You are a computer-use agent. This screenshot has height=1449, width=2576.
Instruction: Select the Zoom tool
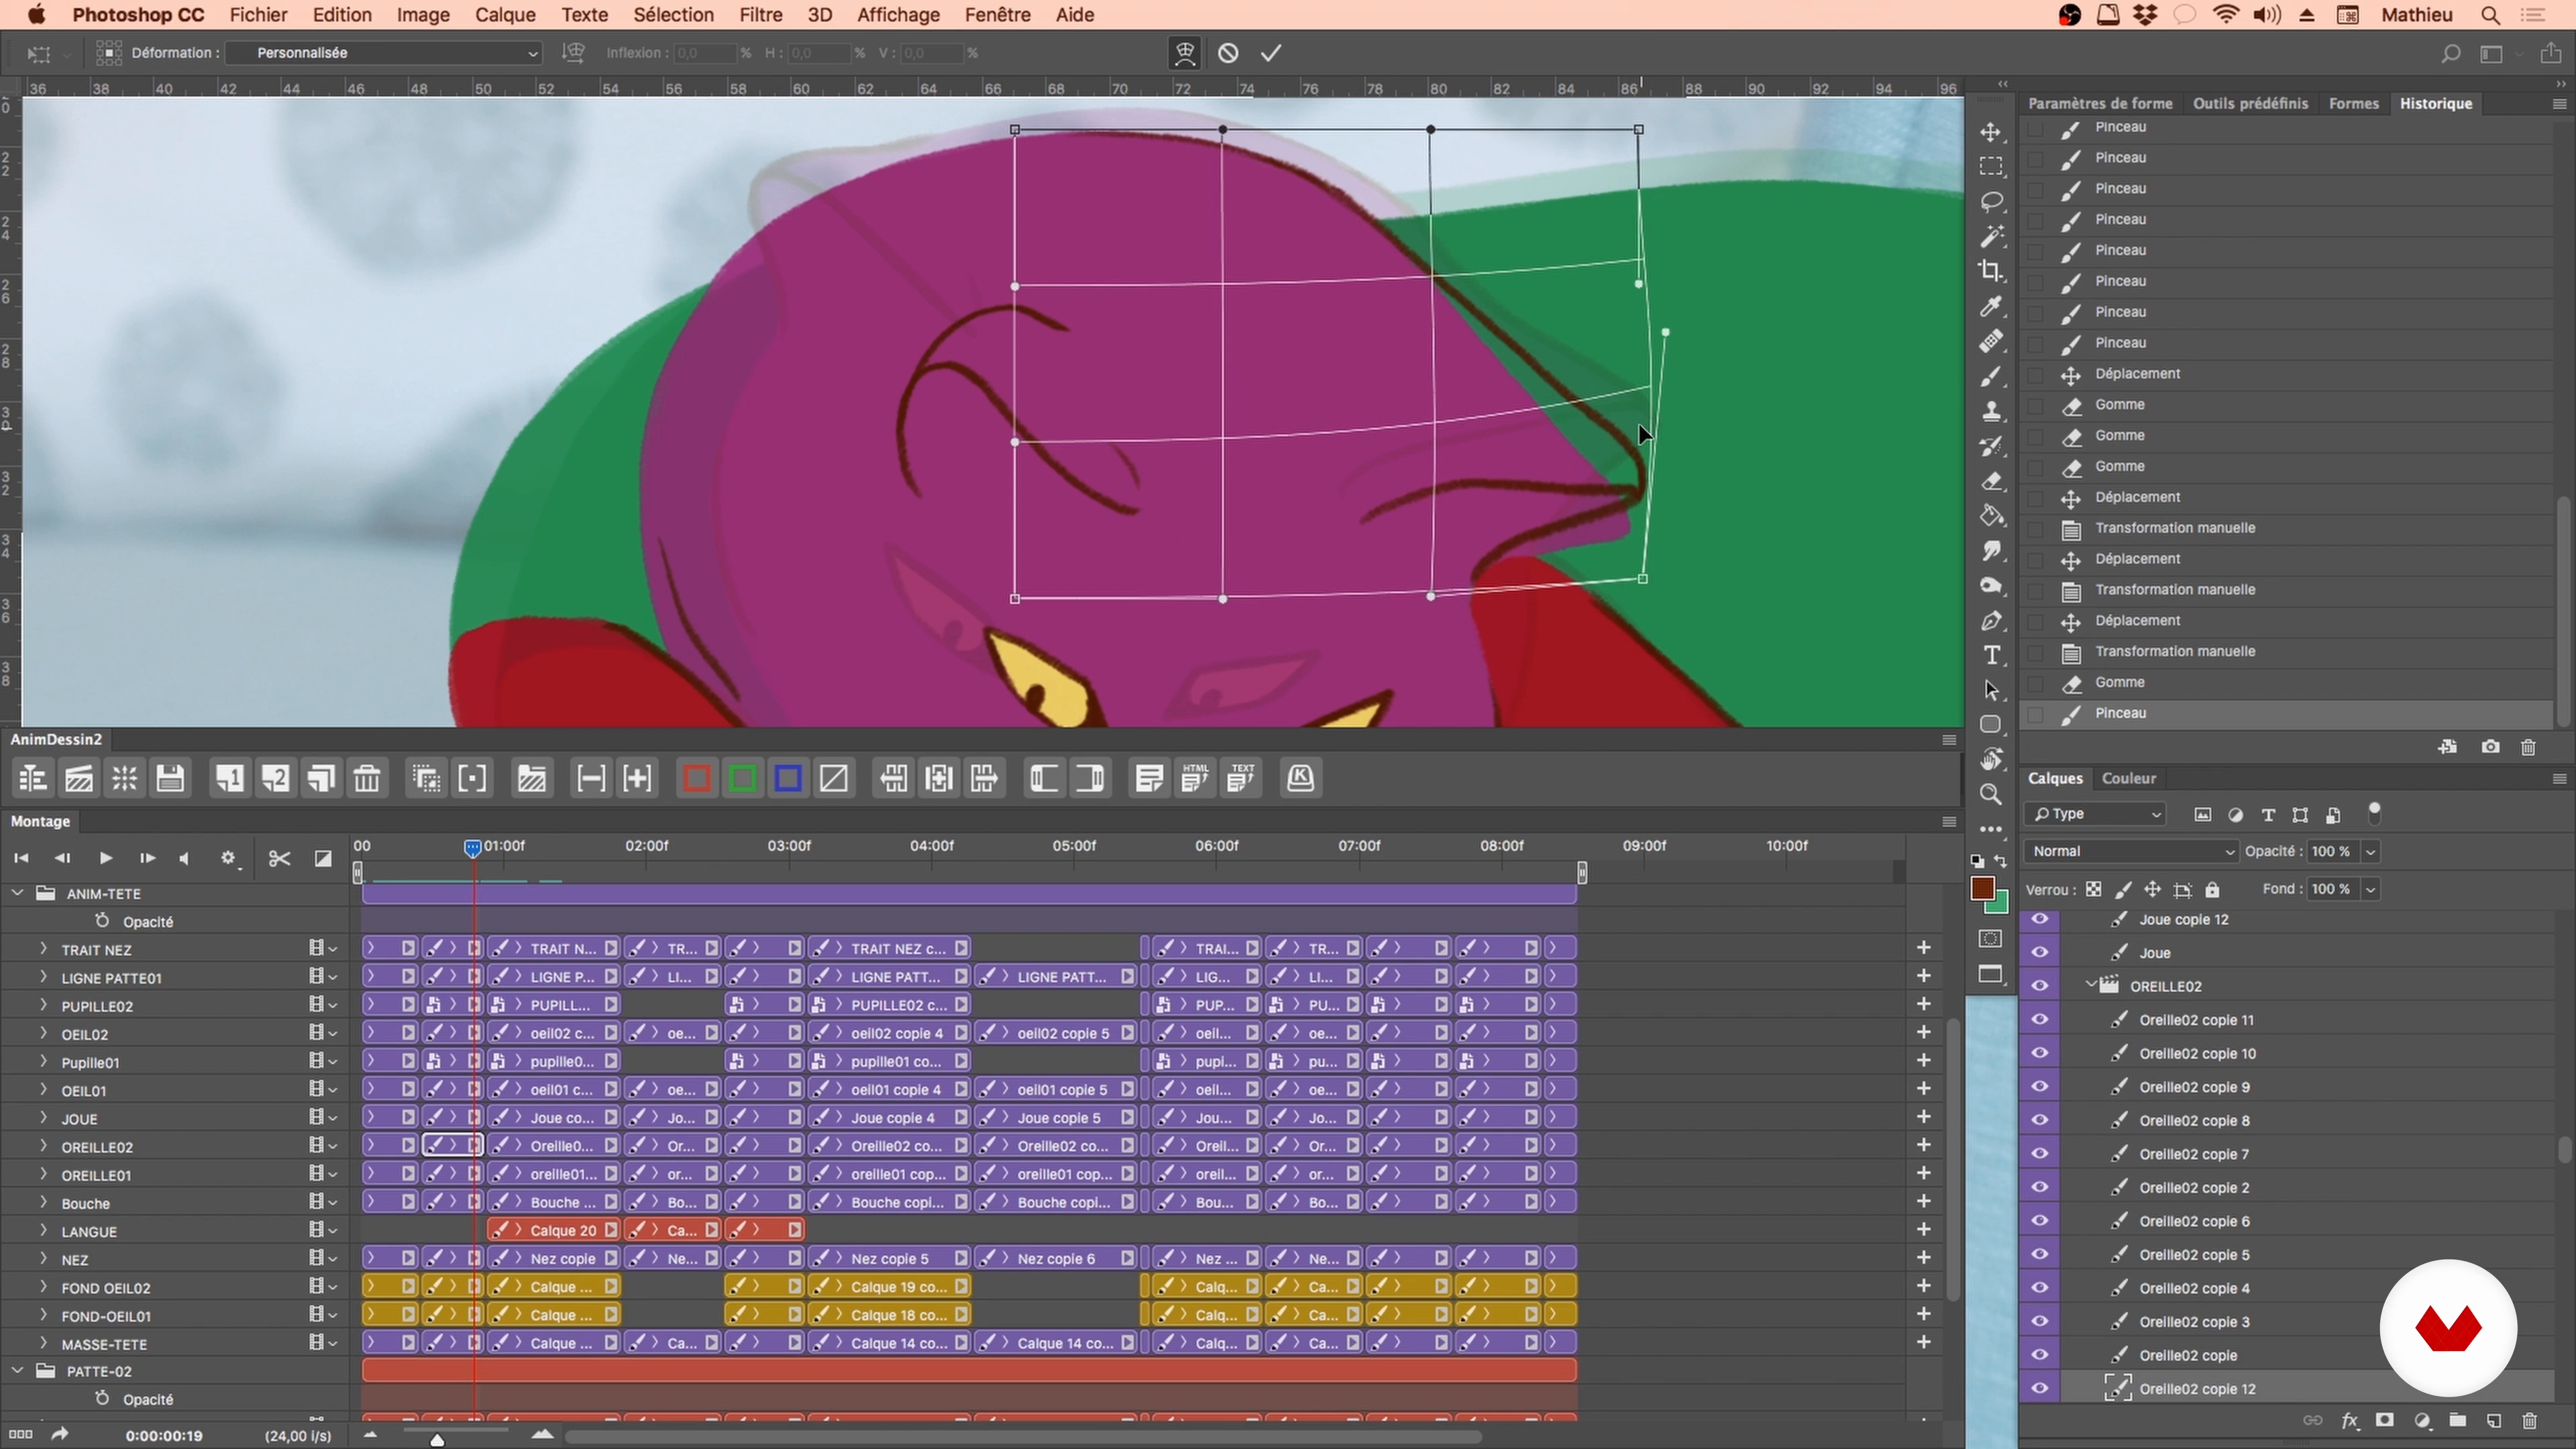coord(1991,794)
